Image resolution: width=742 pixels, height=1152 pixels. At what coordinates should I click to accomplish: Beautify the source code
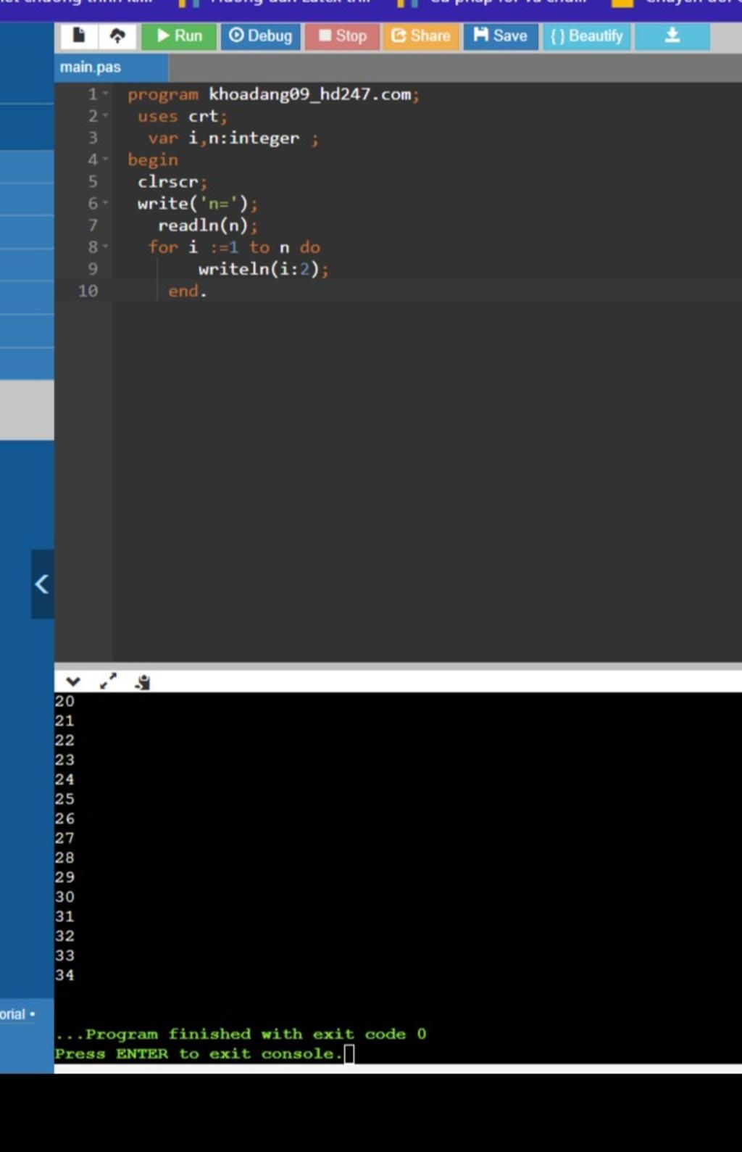click(x=587, y=36)
